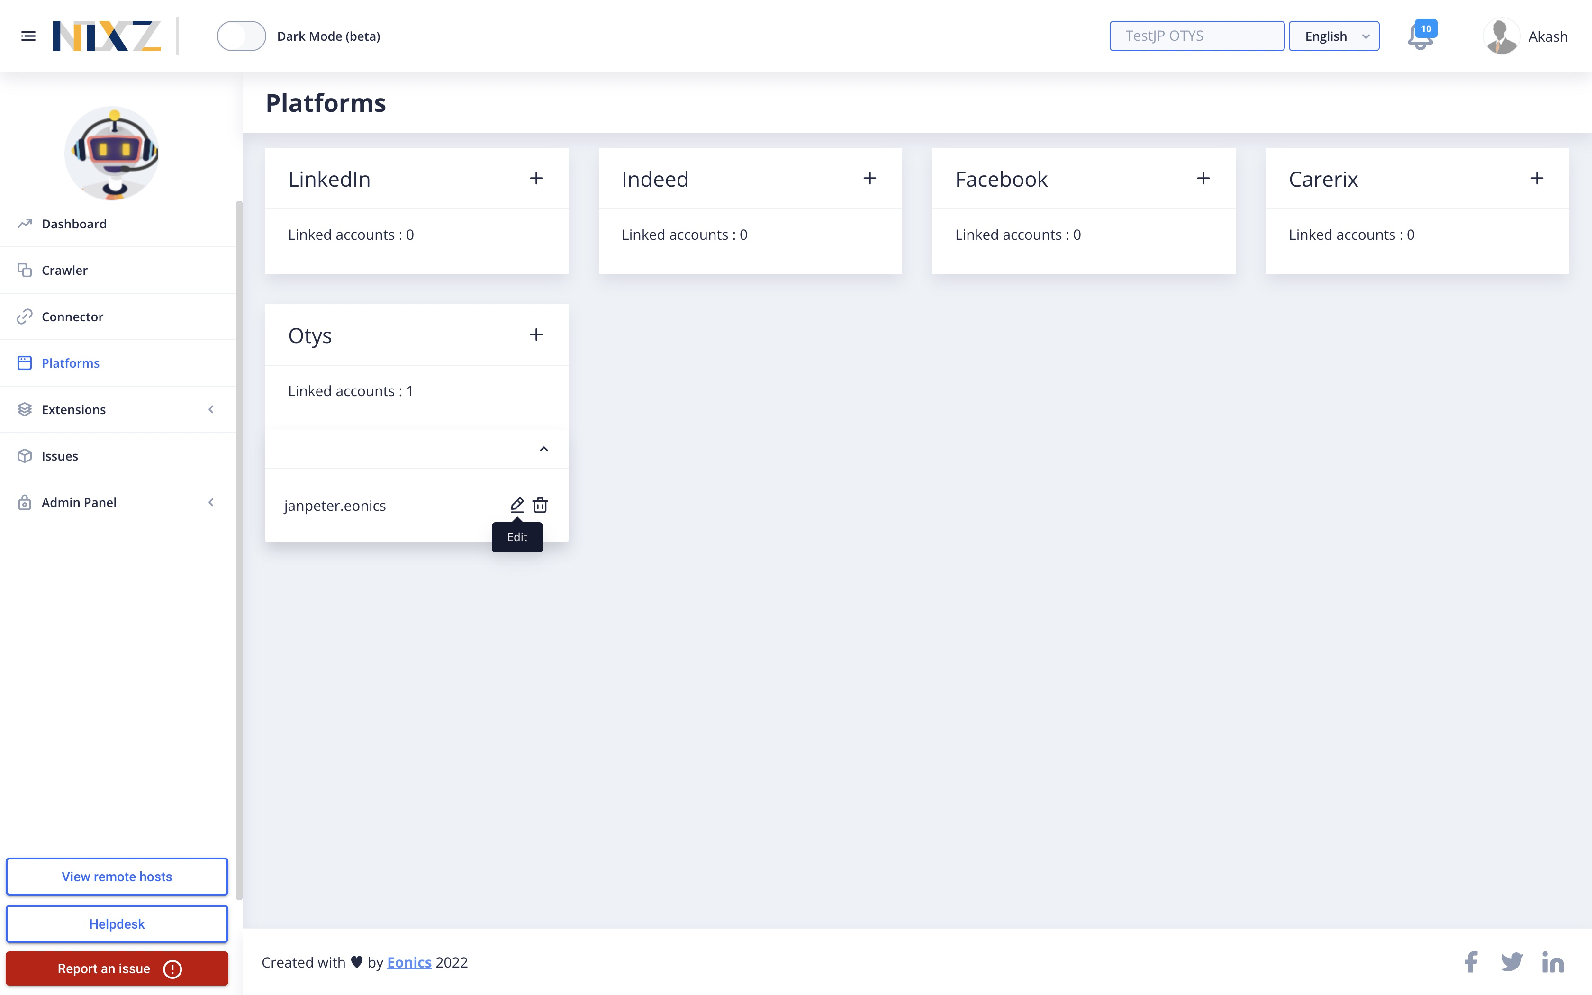This screenshot has height=995, width=1592.
Task: Click Report an issue button
Action: point(117,968)
